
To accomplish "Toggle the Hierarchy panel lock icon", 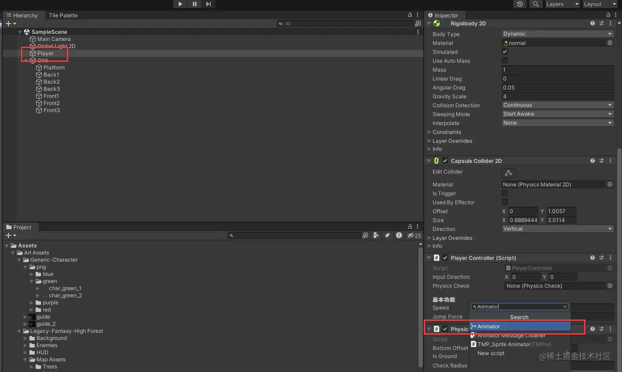I will (x=410, y=15).
